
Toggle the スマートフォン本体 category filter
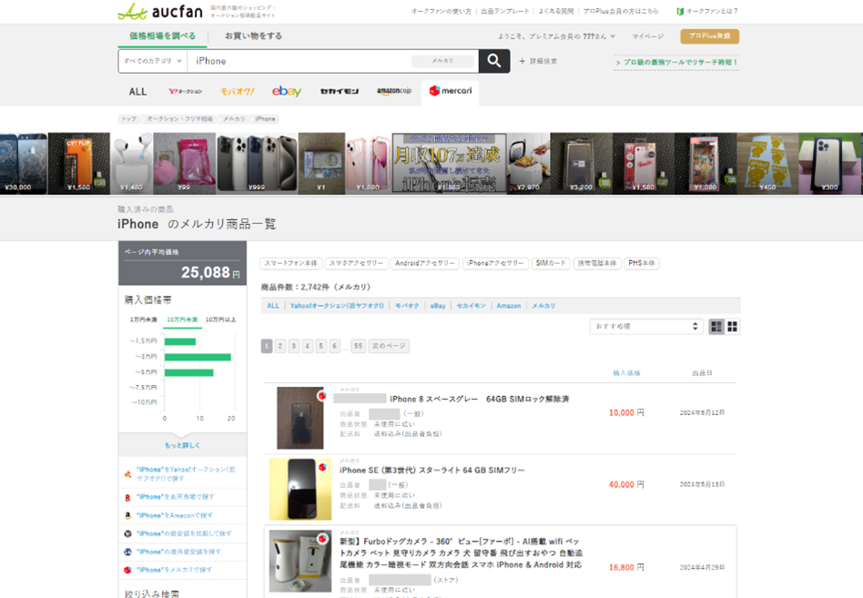(289, 262)
